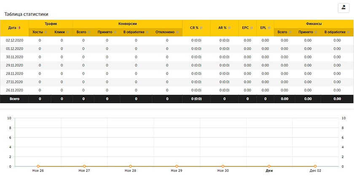Sort by EPC using its arrow icon
354x180 pixels.
251,28
